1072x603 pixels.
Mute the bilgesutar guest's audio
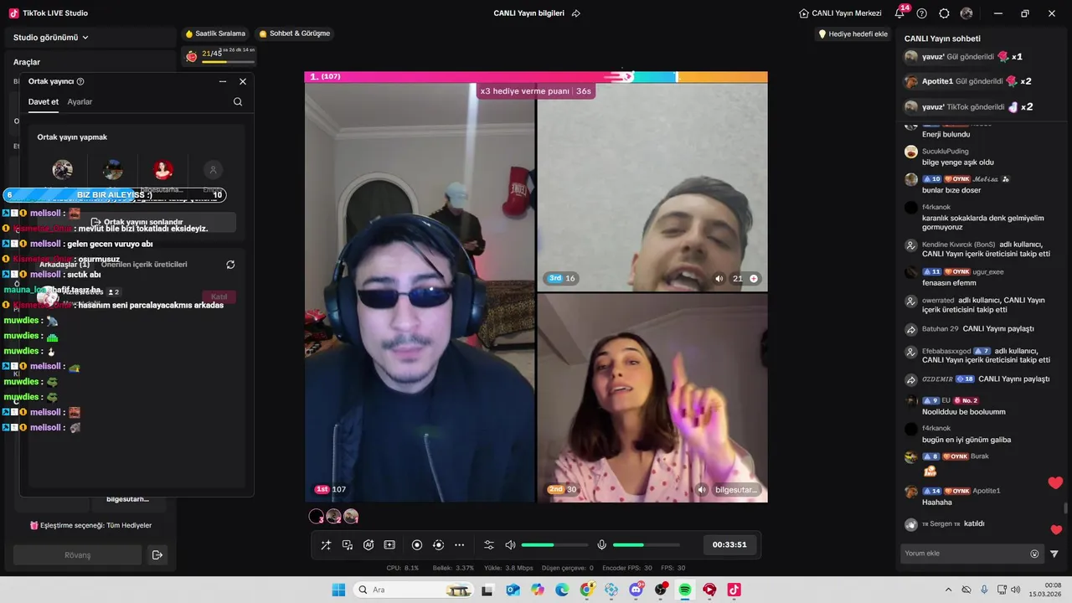click(x=702, y=489)
